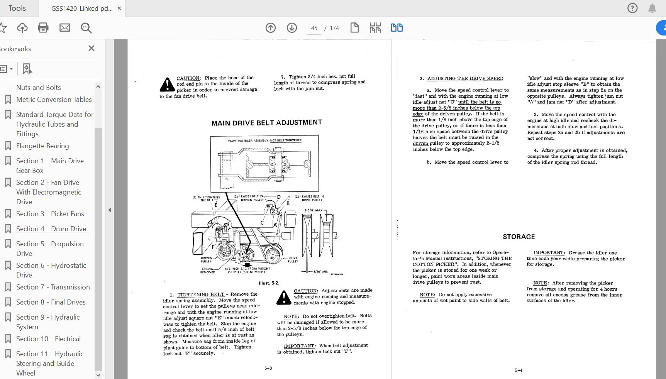This screenshot has height=379, width=666.
Task: Open the Flangette Bearing bookmark
Action: click(x=42, y=146)
